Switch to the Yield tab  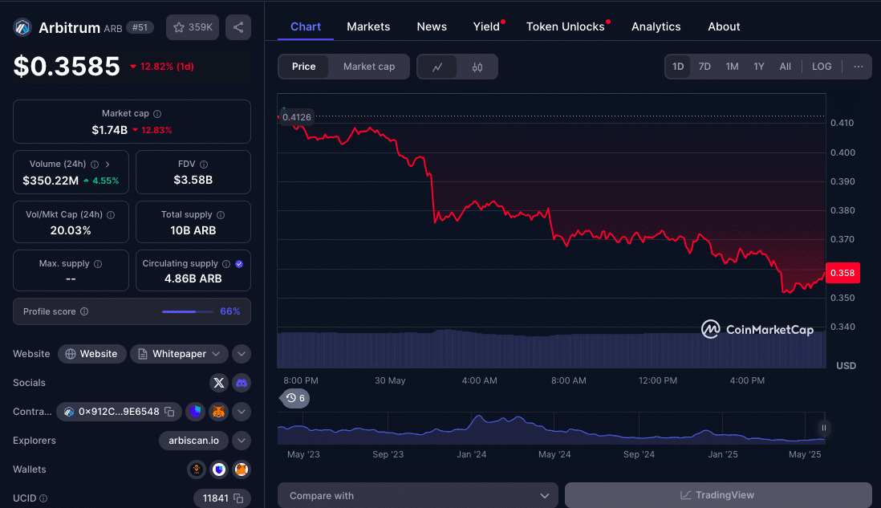tap(486, 26)
